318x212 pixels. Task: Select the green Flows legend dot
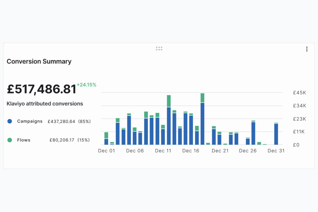pos(10,140)
